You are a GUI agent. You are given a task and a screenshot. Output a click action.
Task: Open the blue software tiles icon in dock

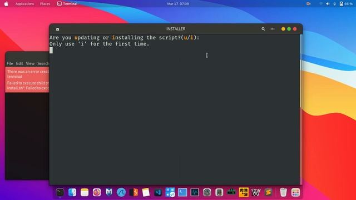tap(170, 192)
